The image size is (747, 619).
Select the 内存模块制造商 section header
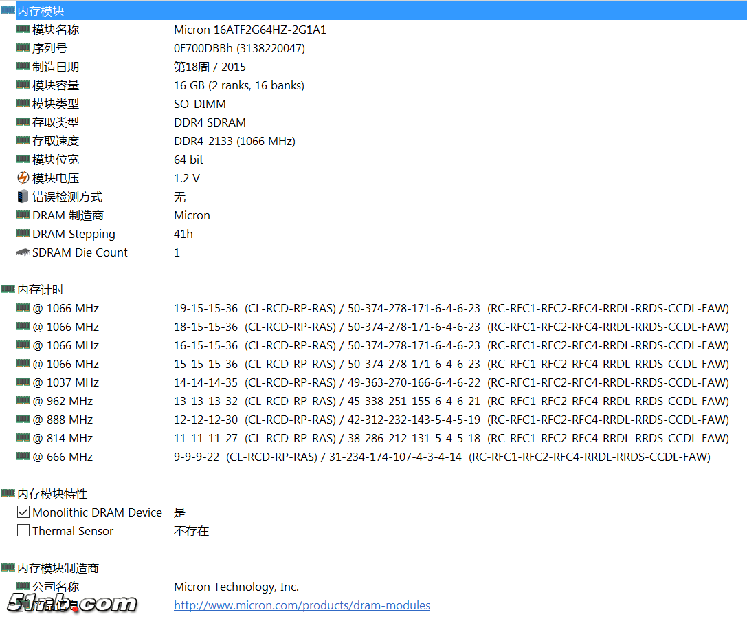[x=58, y=568]
